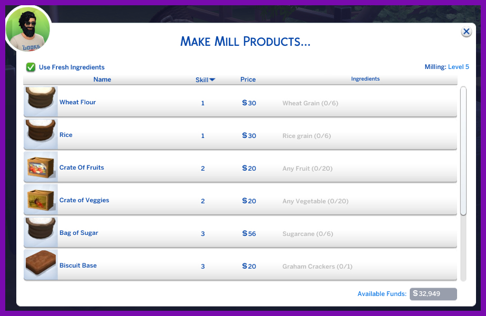Select Bag of Sugar price $56
486x316 pixels.
pyautogui.click(x=249, y=234)
